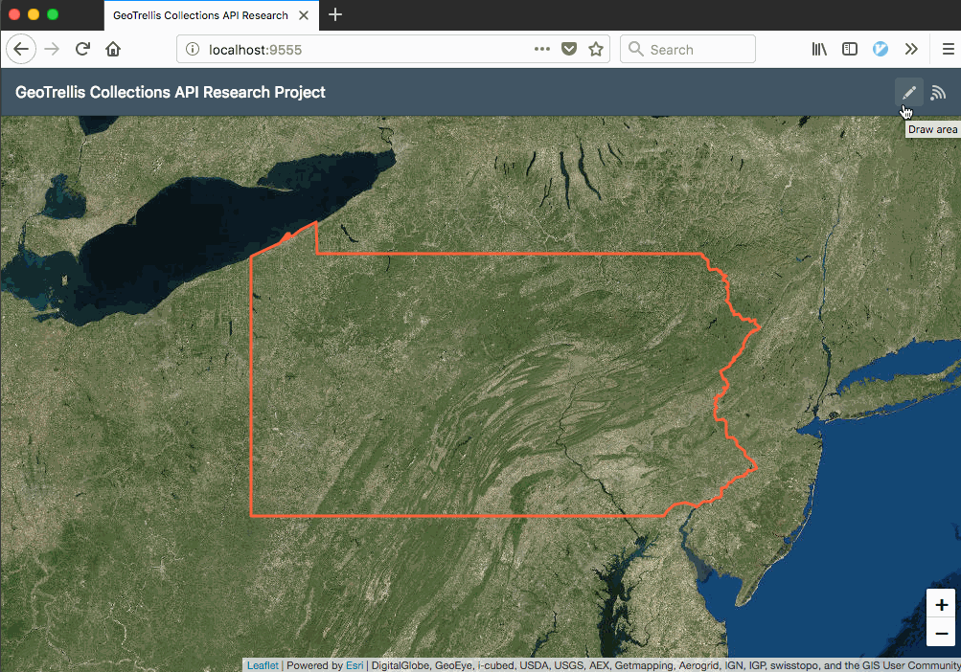The height and width of the screenshot is (672, 961).
Task: Toggle the browser sidebar view
Action: [849, 49]
